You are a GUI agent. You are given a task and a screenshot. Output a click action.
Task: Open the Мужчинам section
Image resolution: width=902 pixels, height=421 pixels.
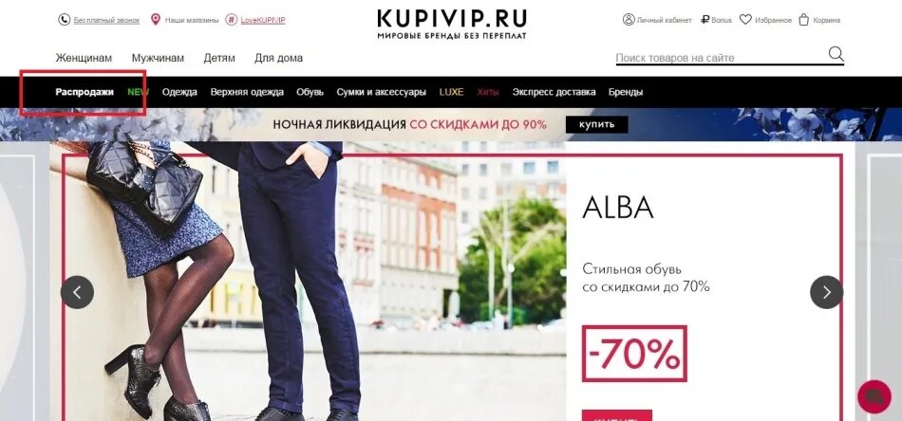pyautogui.click(x=158, y=58)
